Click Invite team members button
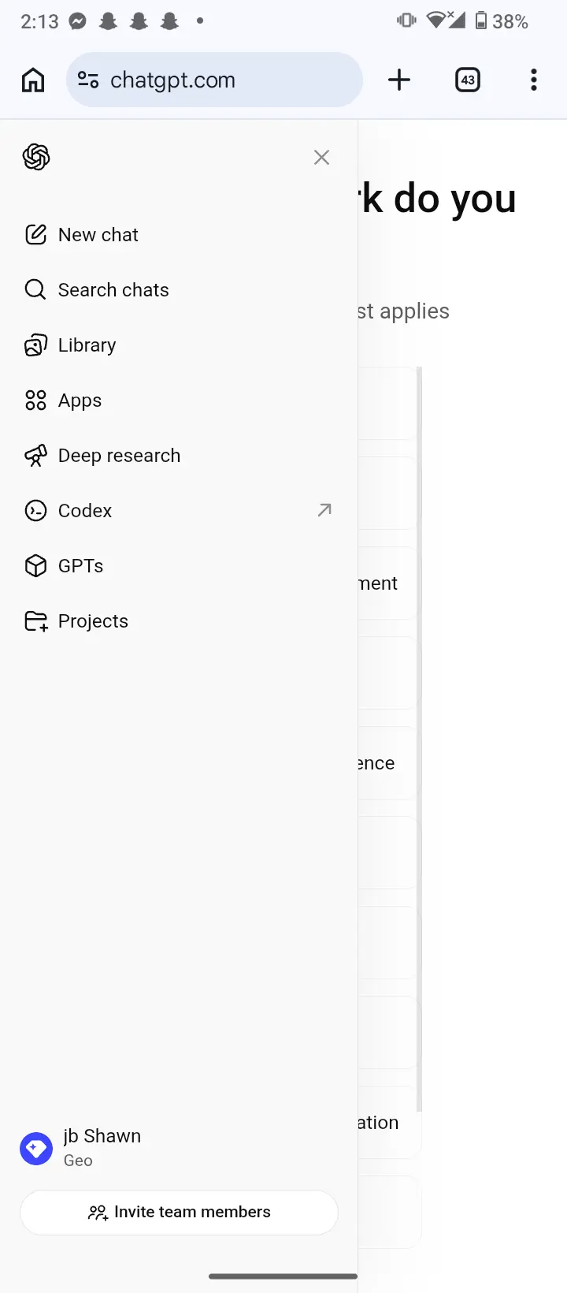The image size is (567, 1293). 179,1212
